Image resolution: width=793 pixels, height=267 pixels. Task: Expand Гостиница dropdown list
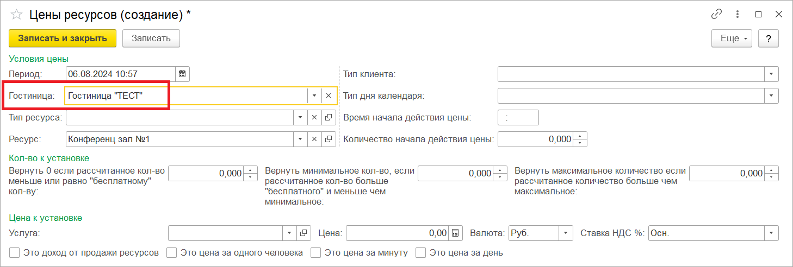(x=314, y=96)
